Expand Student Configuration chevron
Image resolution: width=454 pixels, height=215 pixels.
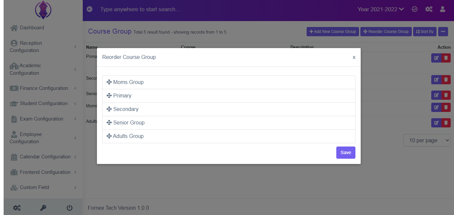pos(75,104)
